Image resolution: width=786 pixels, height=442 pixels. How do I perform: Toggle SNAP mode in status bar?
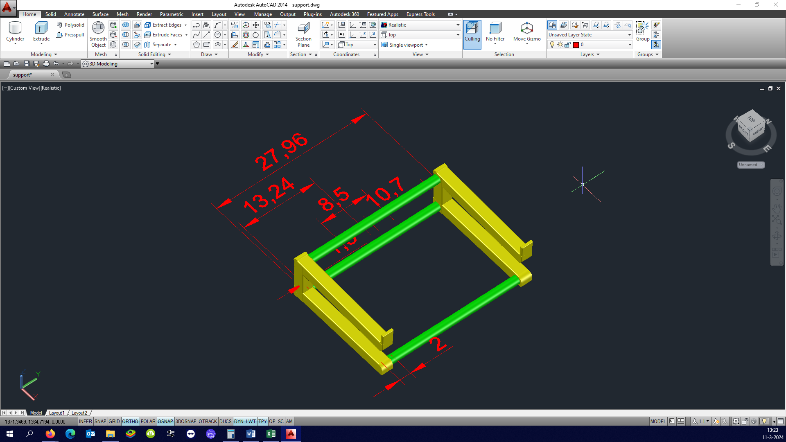click(100, 421)
